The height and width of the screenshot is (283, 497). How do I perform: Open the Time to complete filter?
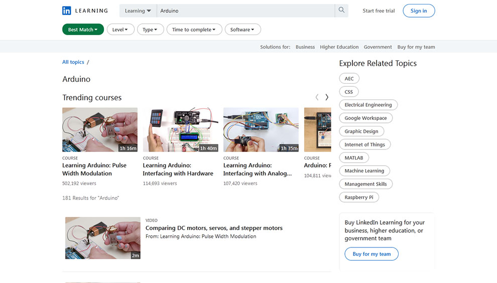pyautogui.click(x=194, y=30)
